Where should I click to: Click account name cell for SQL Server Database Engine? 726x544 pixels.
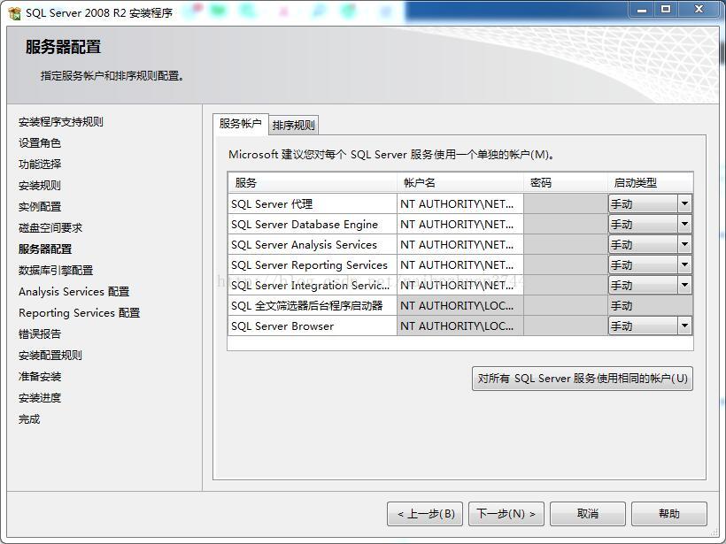coord(460,224)
